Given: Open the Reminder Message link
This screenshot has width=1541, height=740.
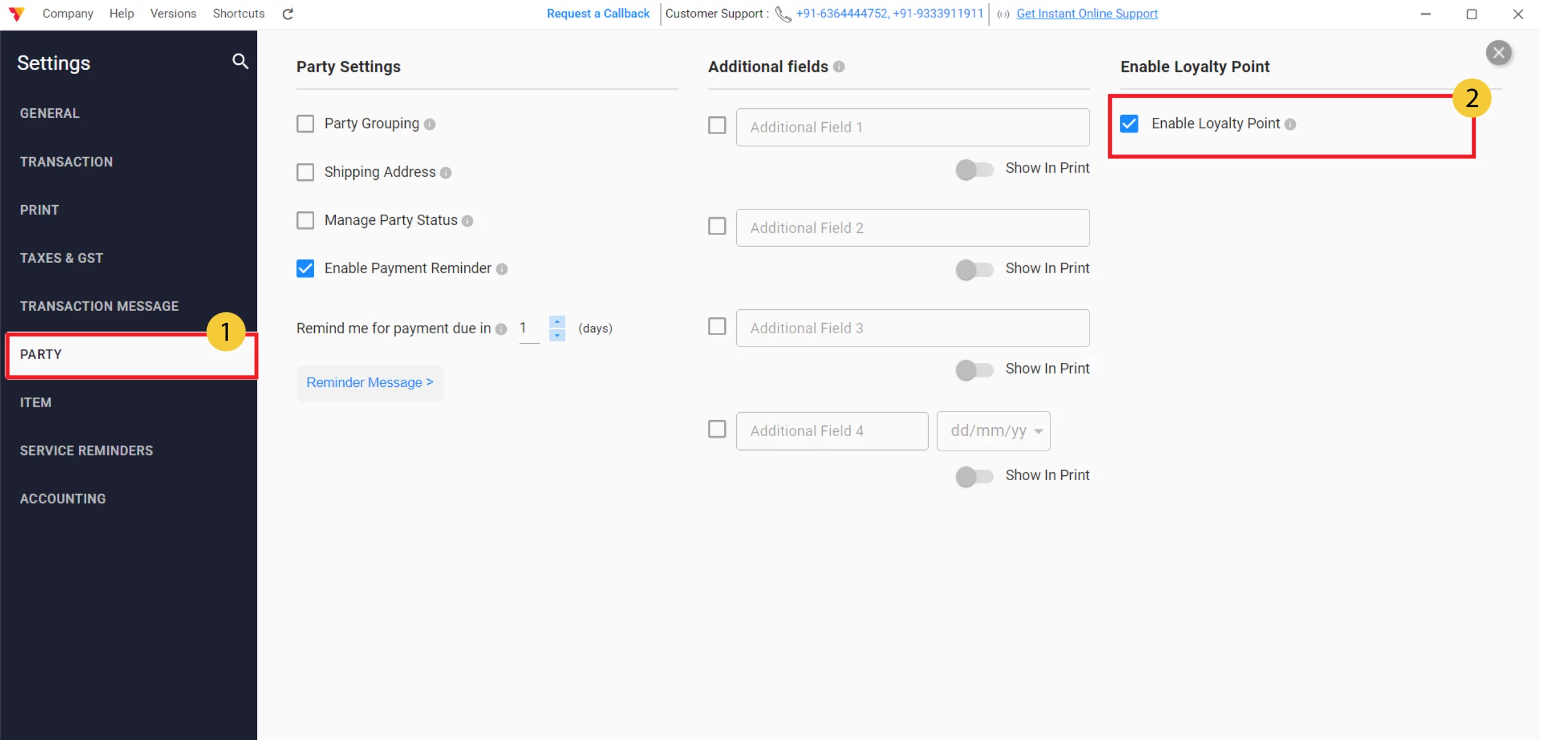Looking at the screenshot, I should coord(370,383).
